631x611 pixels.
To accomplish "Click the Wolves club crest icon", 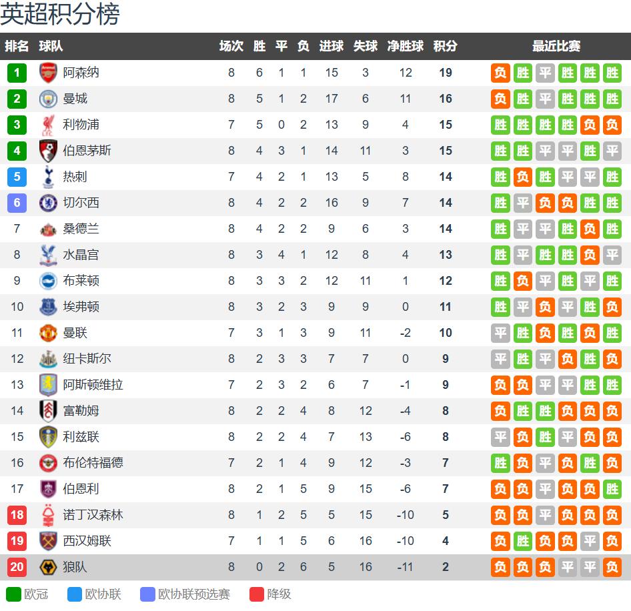I will [48, 567].
